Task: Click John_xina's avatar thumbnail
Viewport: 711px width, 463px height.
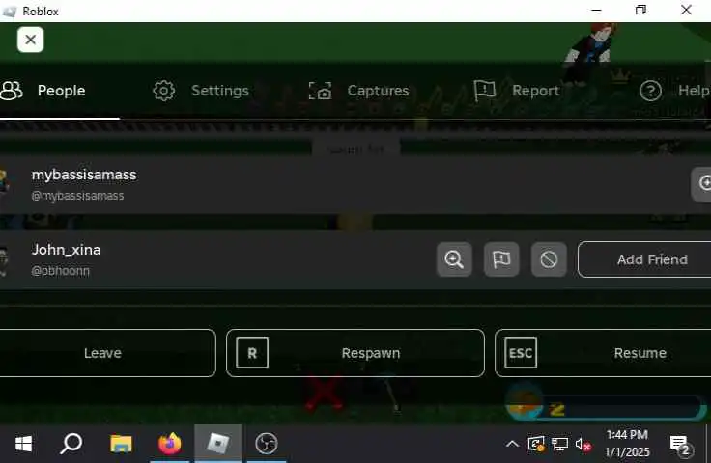Action: tap(4, 260)
